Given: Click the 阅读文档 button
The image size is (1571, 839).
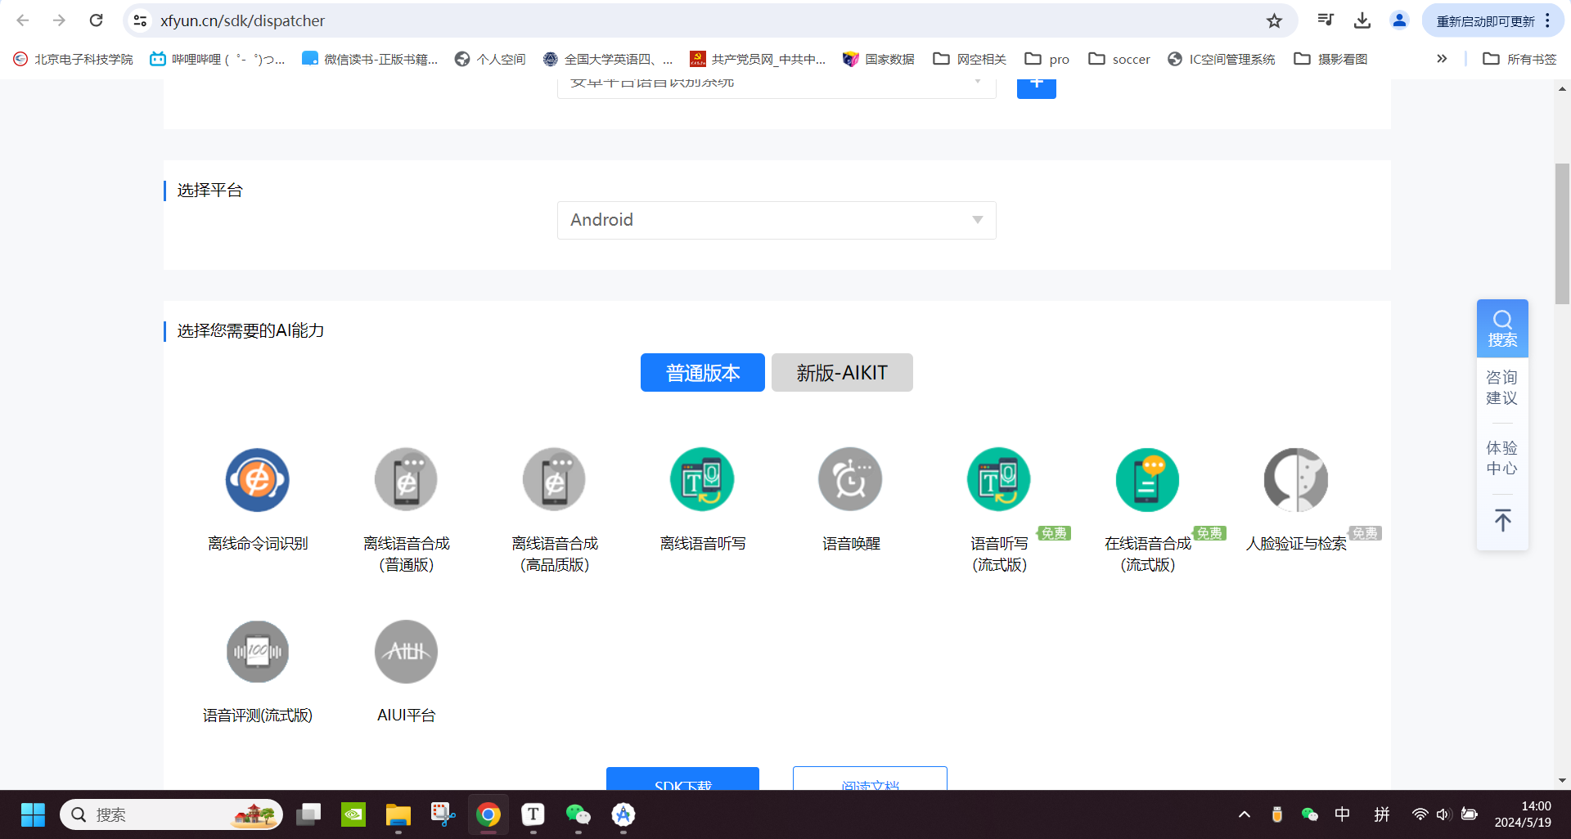Looking at the screenshot, I should tap(870, 779).
